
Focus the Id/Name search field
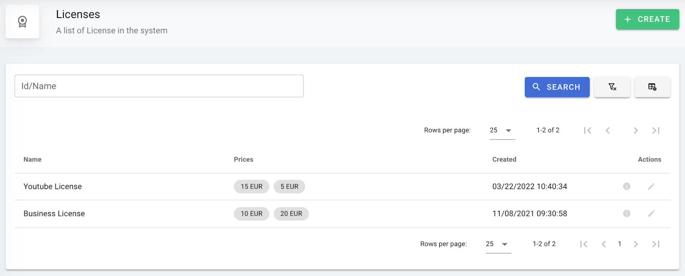(159, 86)
